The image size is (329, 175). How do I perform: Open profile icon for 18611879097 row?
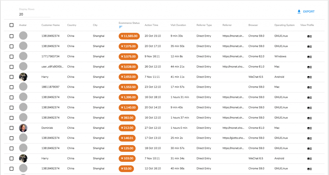coord(309,87)
